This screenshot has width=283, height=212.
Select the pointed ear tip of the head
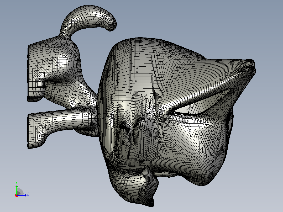pos(251,65)
